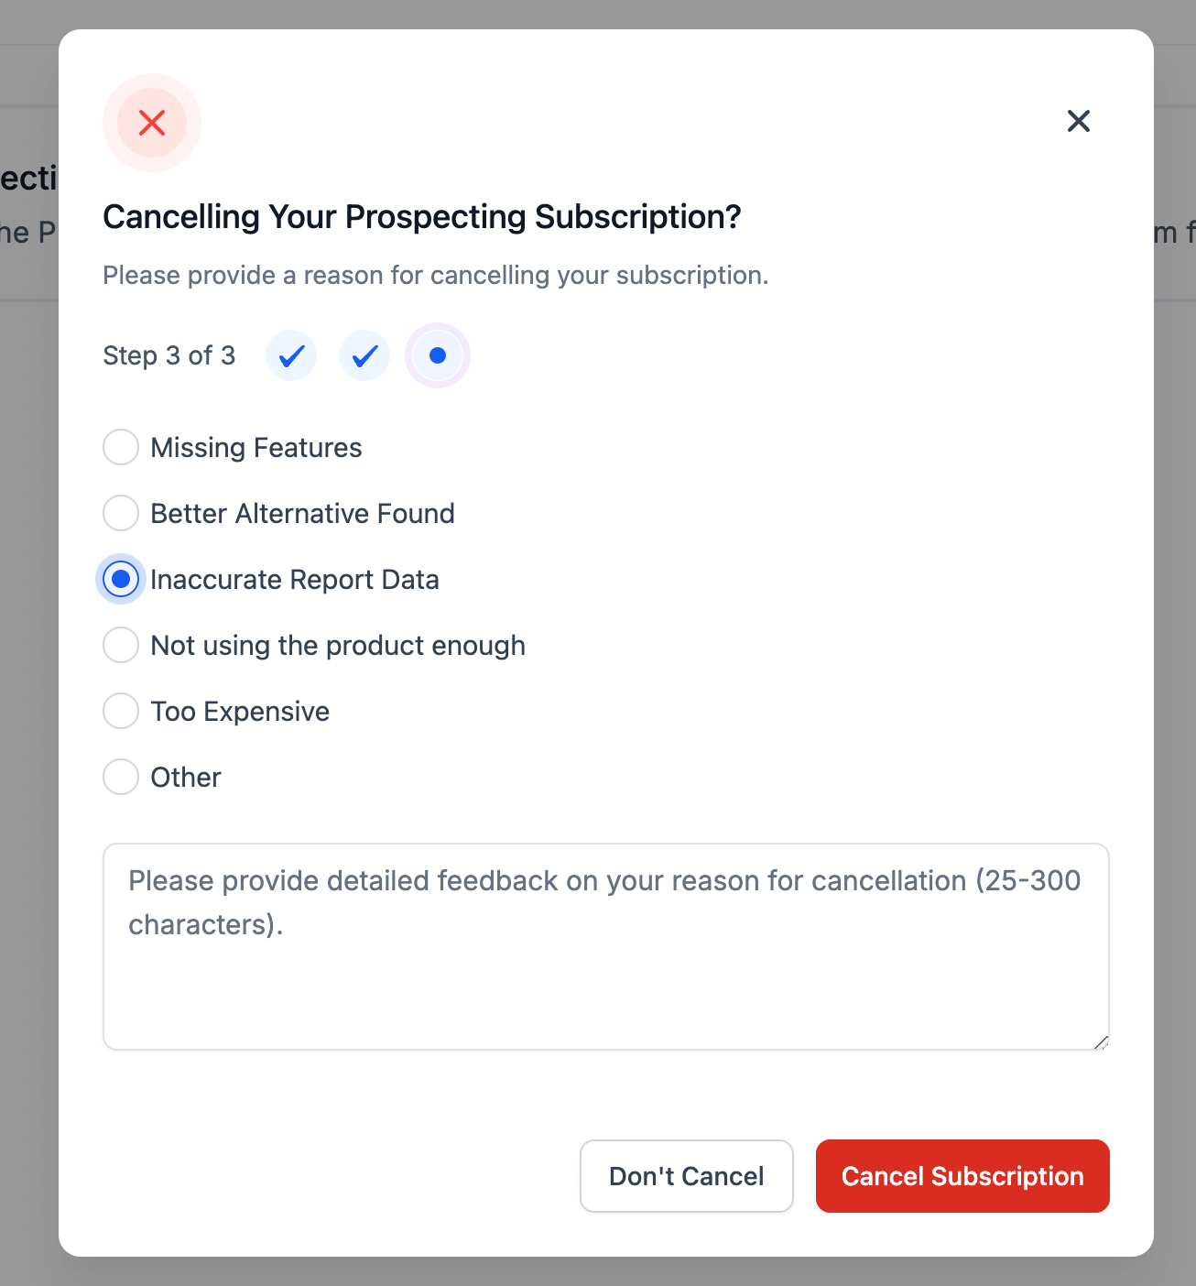Select the Missing Features radio button

(x=121, y=447)
